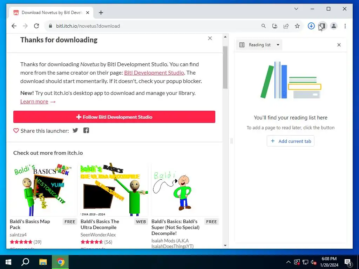The height and width of the screenshot is (269, 359).
Task: Click the WEB tag on Ultra Decompile
Action: (141, 222)
